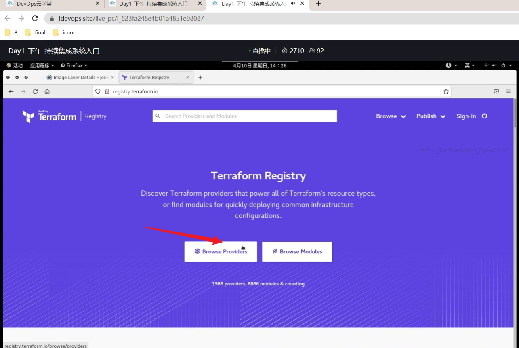Open the Firefox application menu in top bar
Image resolution: width=519 pixels, height=348 pixels.
coord(74,65)
